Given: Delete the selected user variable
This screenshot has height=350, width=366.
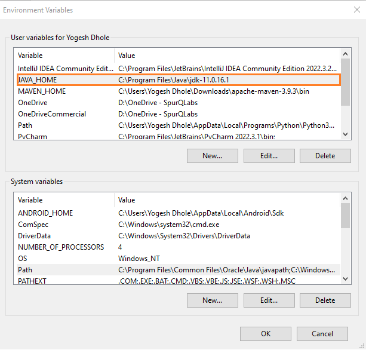Looking at the screenshot, I should coord(325,156).
